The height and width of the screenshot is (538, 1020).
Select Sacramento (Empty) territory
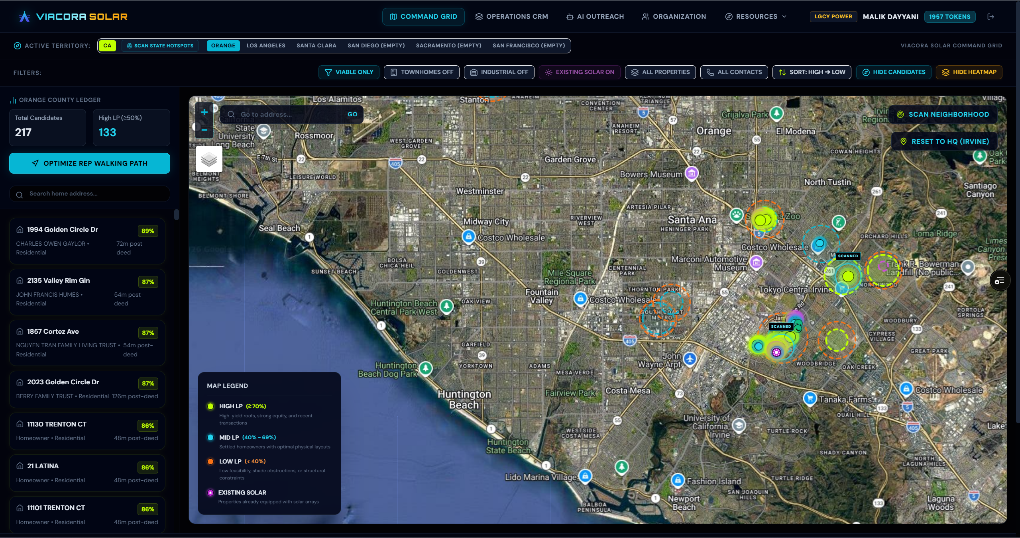[448, 46]
